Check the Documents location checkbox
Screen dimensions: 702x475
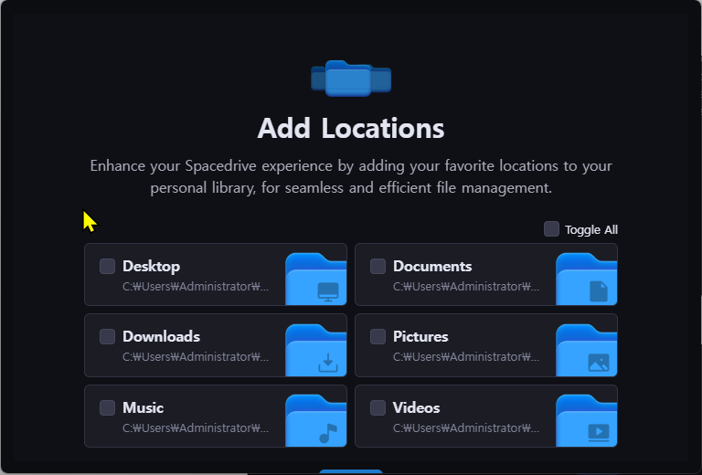click(x=378, y=266)
